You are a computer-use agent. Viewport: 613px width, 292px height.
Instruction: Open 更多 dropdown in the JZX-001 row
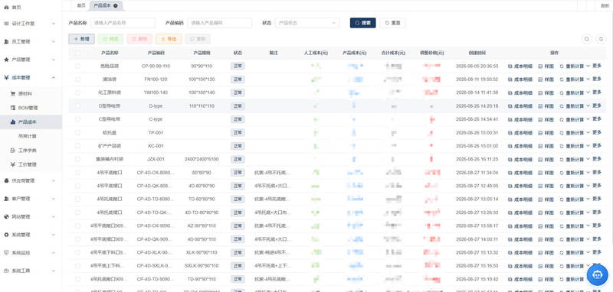tap(595, 159)
